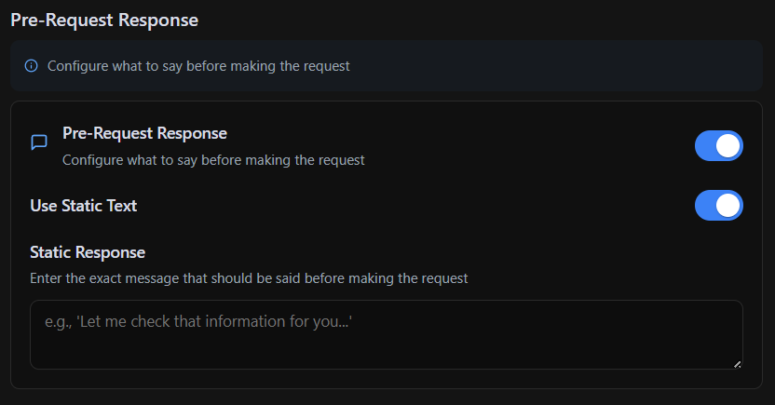Click the 'Let me check that information' placeholder
Screen dimensions: 775x405
pyautogui.click(x=198, y=321)
